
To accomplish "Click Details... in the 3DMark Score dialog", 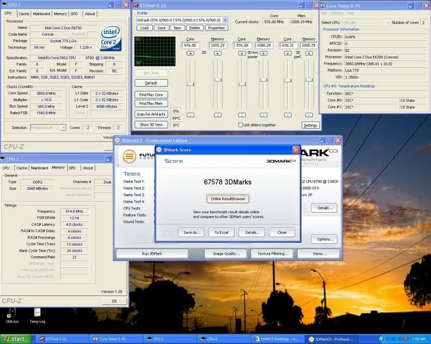I will [x=252, y=232].
